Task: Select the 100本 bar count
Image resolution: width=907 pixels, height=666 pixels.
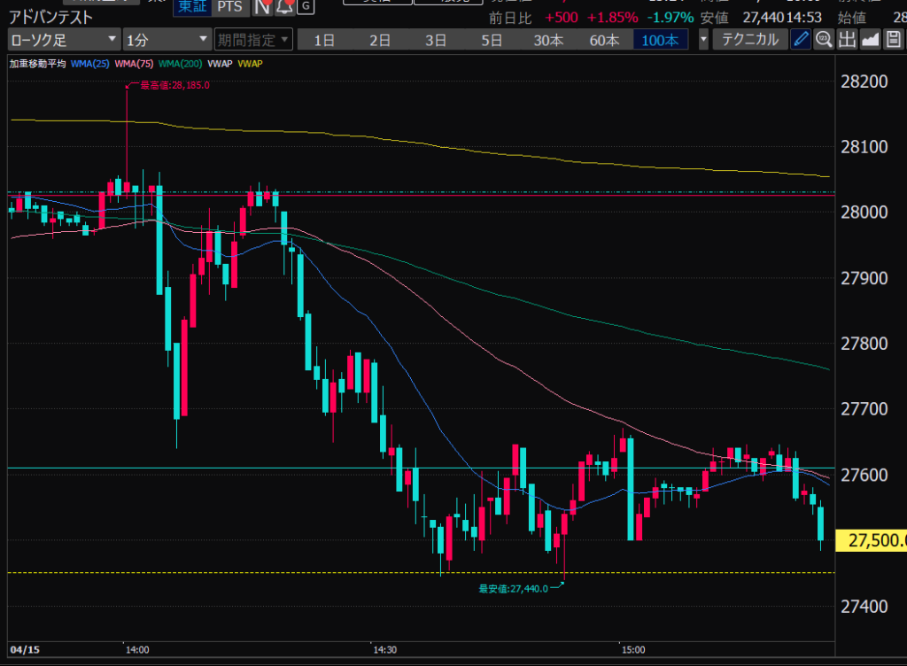Action: click(x=660, y=39)
